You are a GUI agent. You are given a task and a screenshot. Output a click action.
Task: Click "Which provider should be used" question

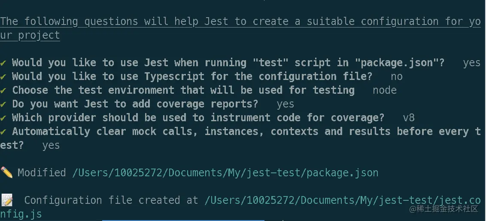click(x=198, y=118)
